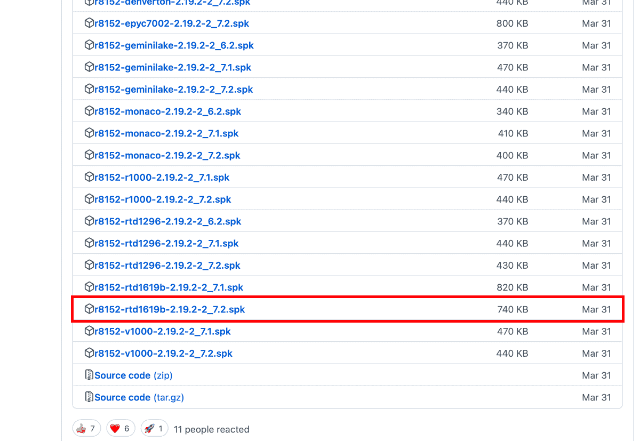
Task: Click the 410 KB file size
Action: point(513,133)
